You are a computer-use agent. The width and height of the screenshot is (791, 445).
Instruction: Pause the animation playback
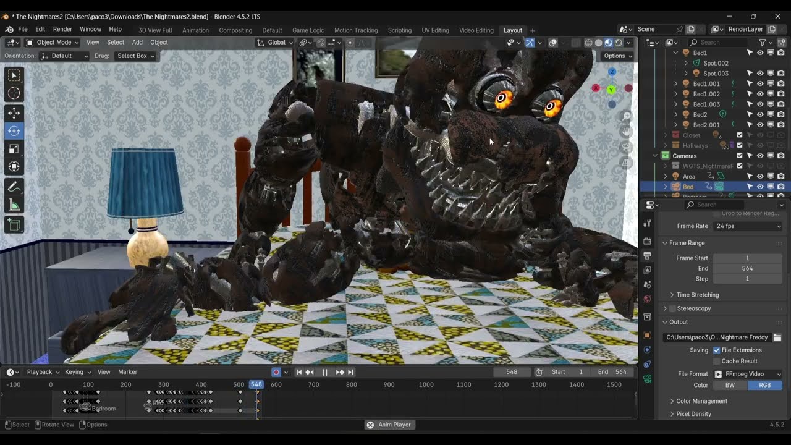click(324, 372)
